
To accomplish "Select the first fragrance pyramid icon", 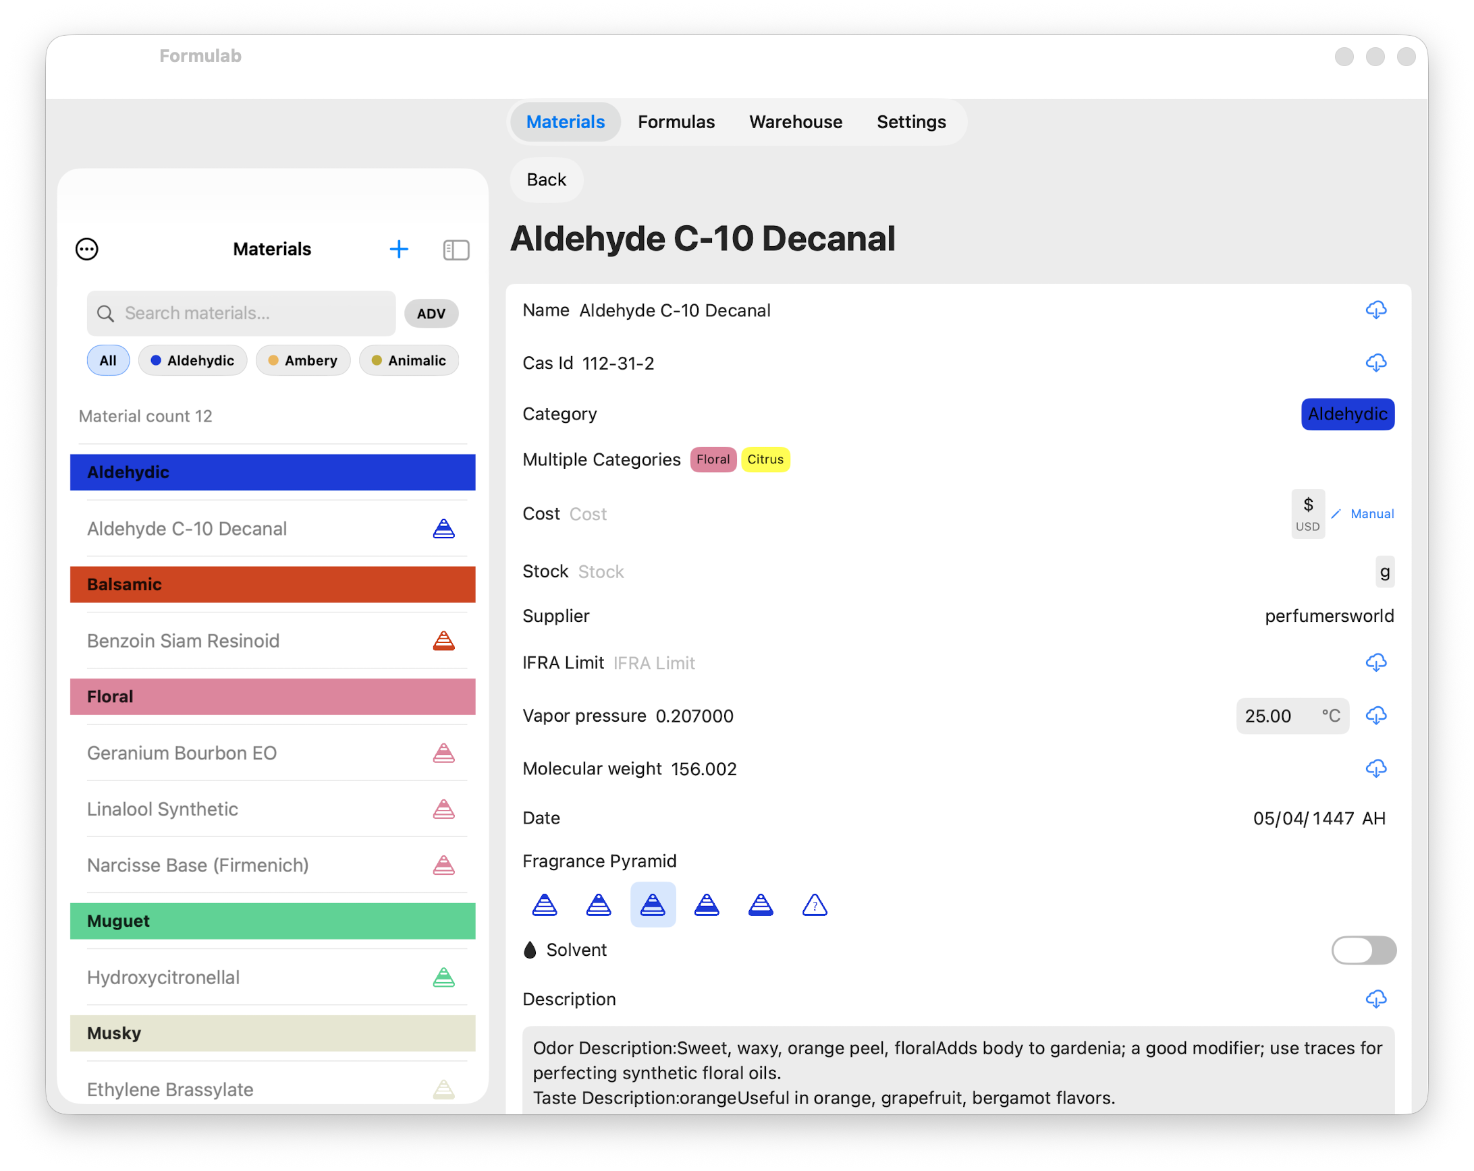I will point(545,905).
